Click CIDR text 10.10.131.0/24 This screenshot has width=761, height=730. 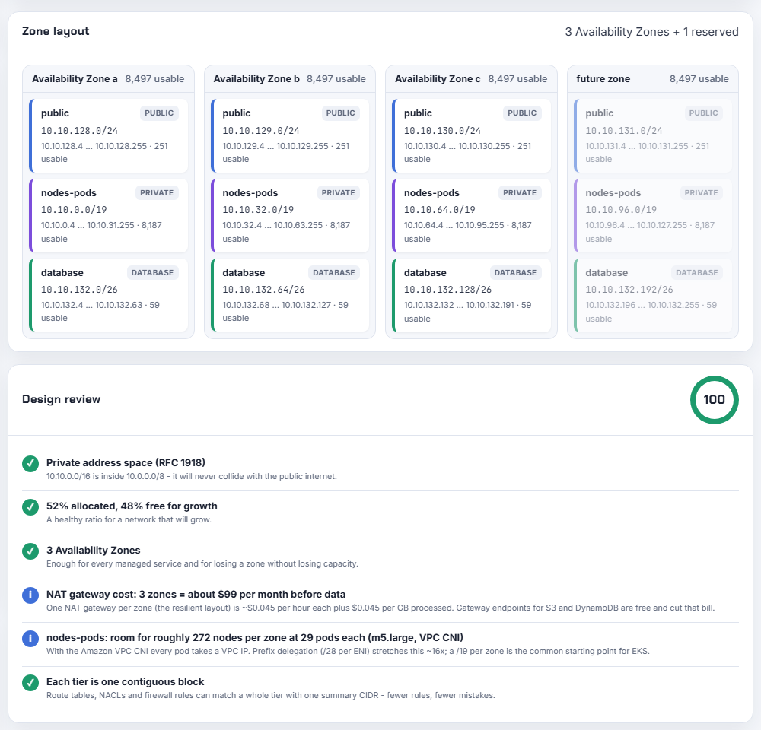point(624,131)
